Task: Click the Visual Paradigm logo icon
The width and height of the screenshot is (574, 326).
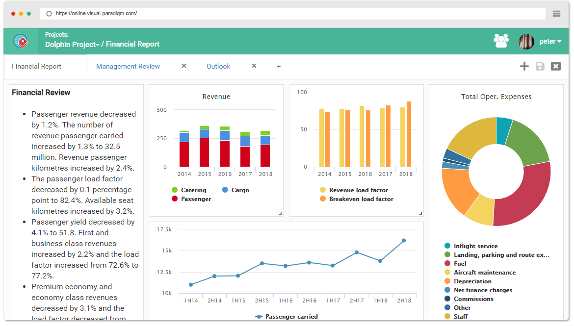Action: [x=21, y=41]
